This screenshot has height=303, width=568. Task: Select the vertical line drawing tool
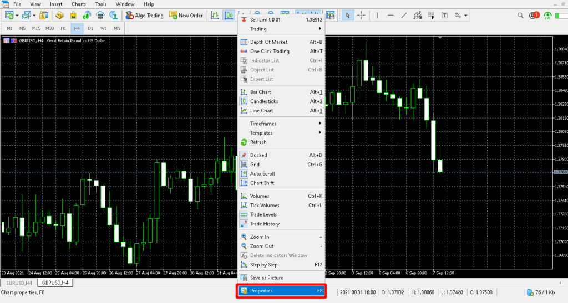[377, 16]
